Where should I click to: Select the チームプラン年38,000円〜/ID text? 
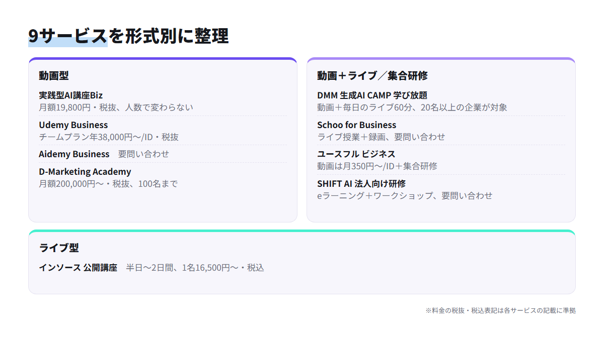(x=109, y=137)
